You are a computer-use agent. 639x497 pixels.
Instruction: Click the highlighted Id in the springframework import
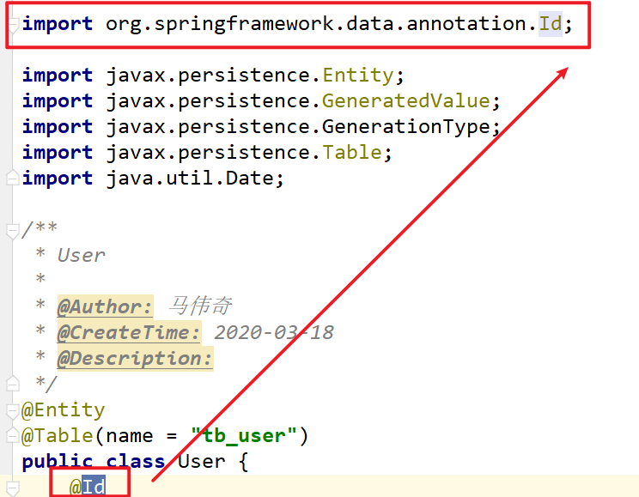coord(551,24)
